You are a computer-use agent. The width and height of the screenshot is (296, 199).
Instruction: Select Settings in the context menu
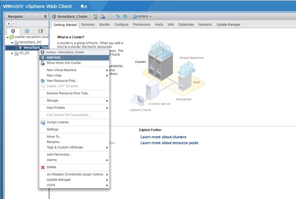point(74,129)
